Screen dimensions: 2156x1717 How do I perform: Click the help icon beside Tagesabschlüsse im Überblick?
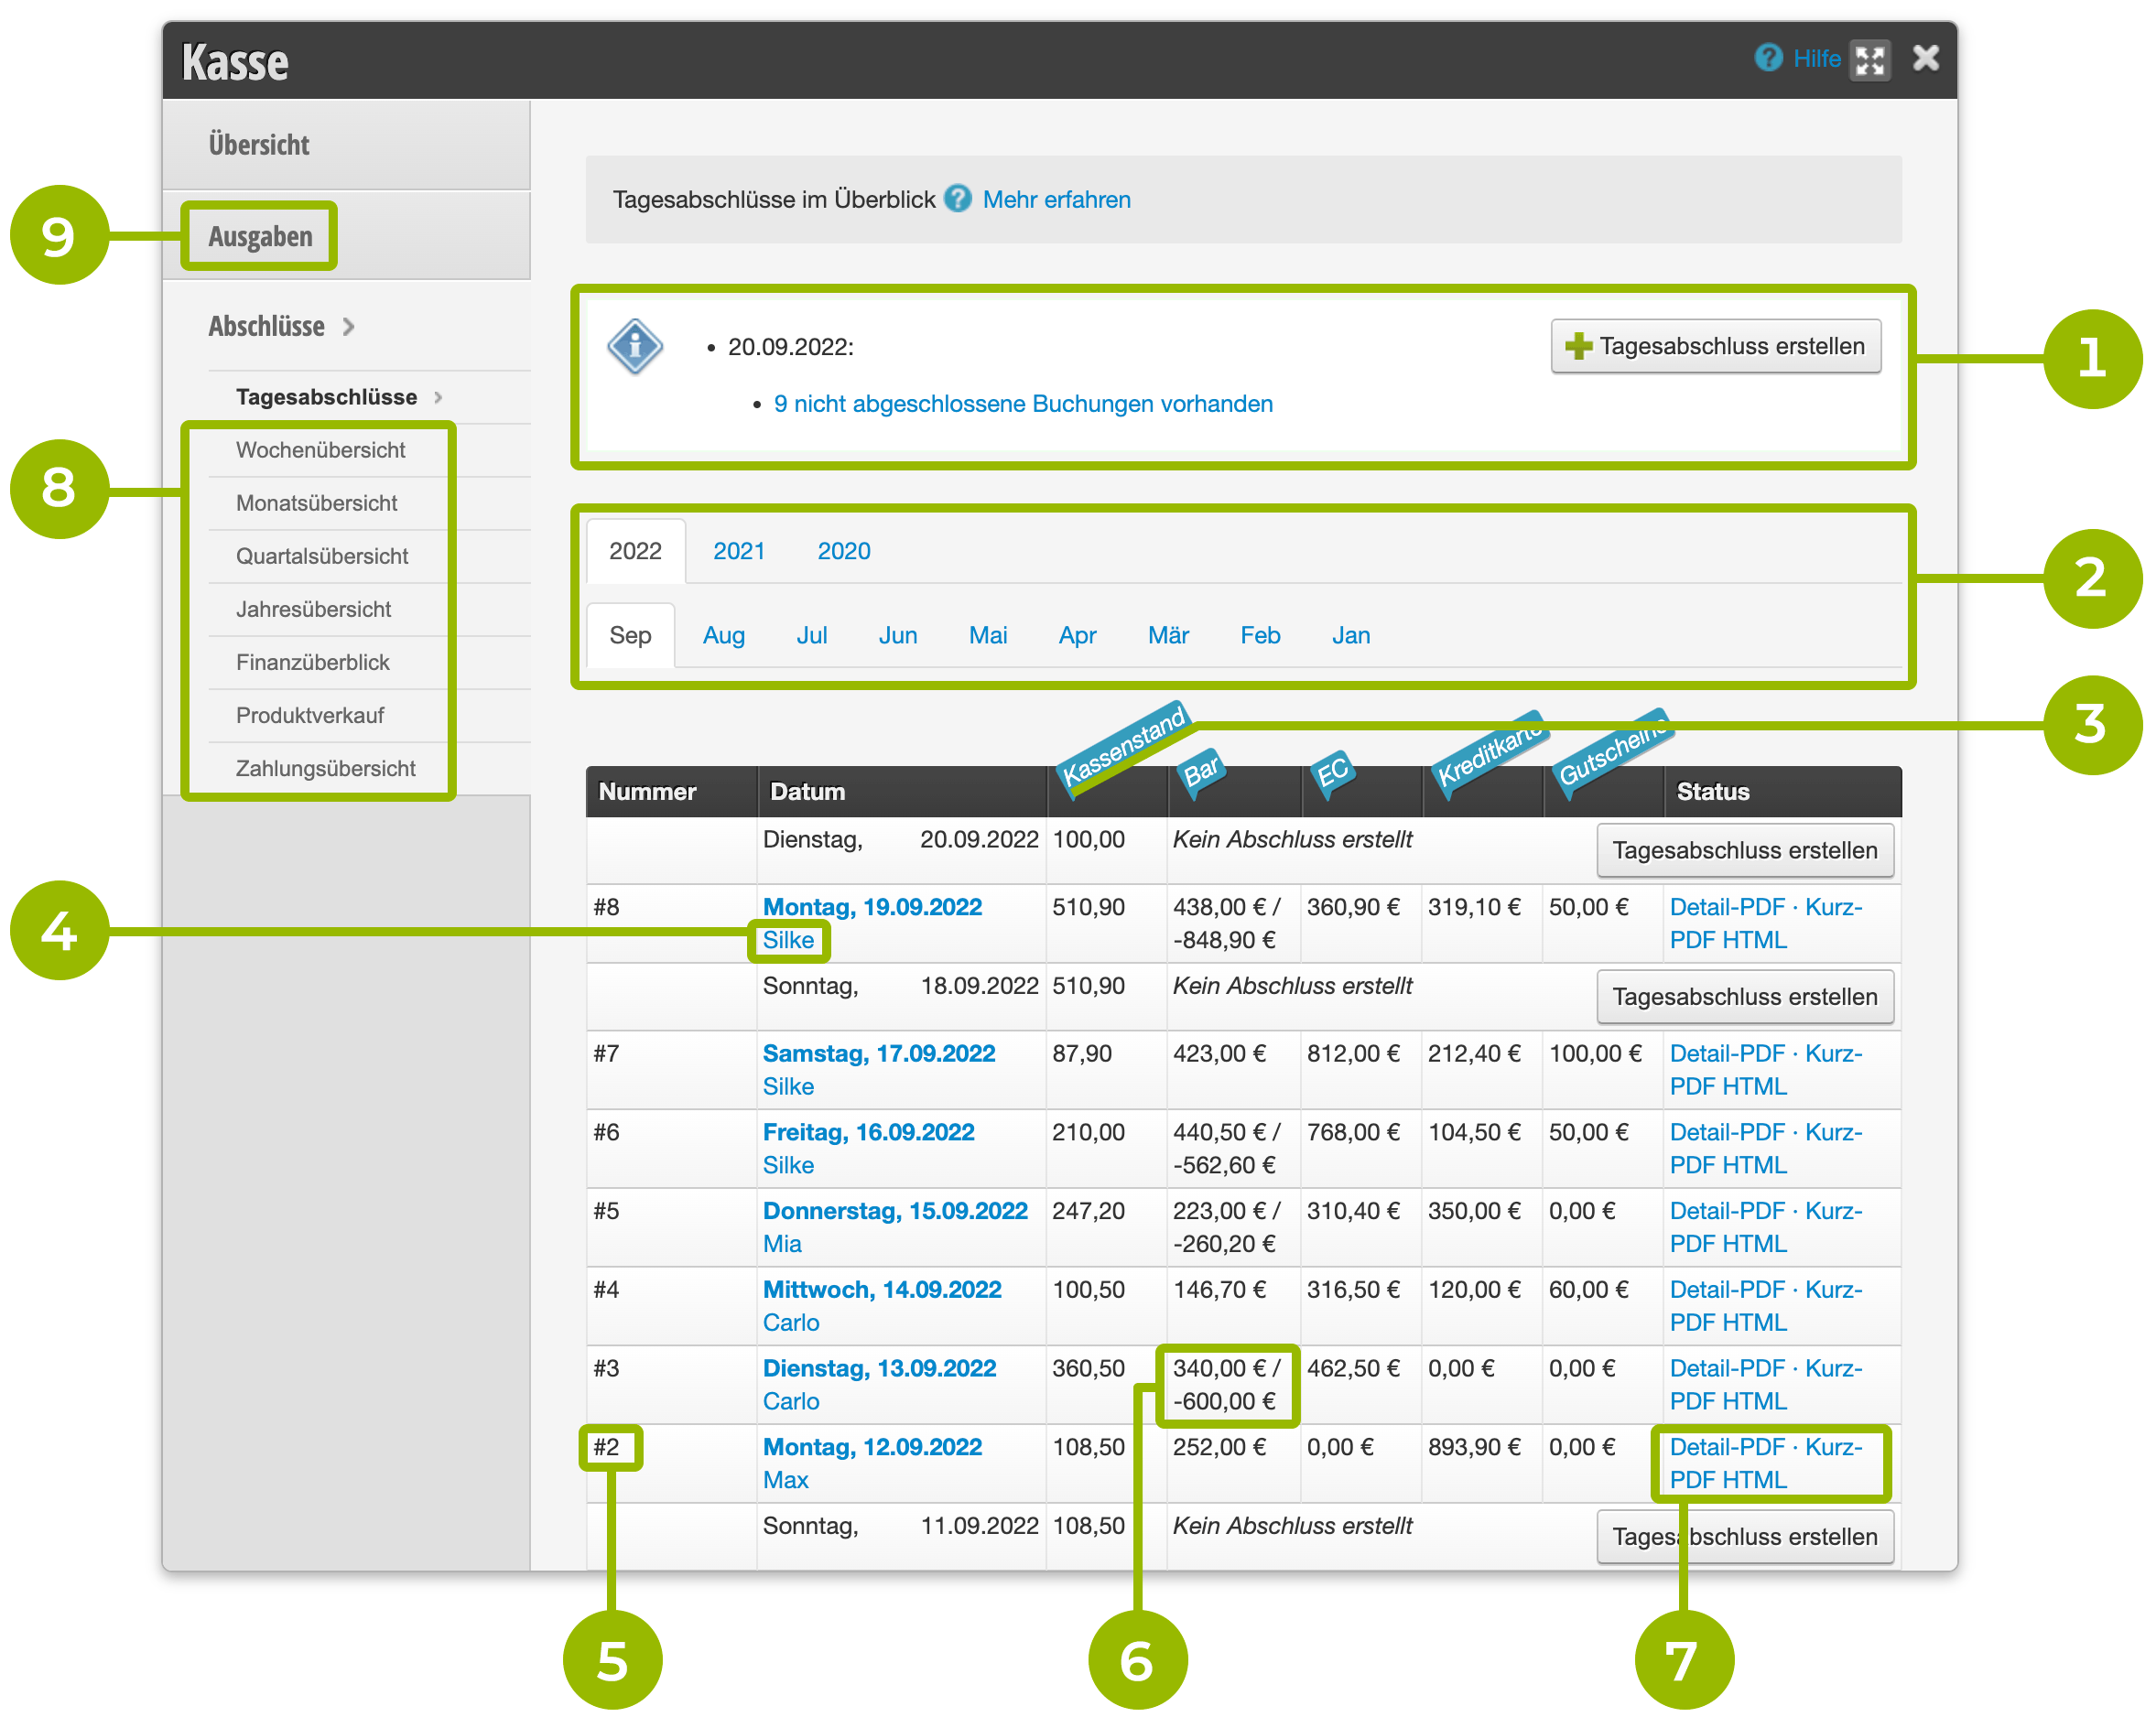(957, 199)
